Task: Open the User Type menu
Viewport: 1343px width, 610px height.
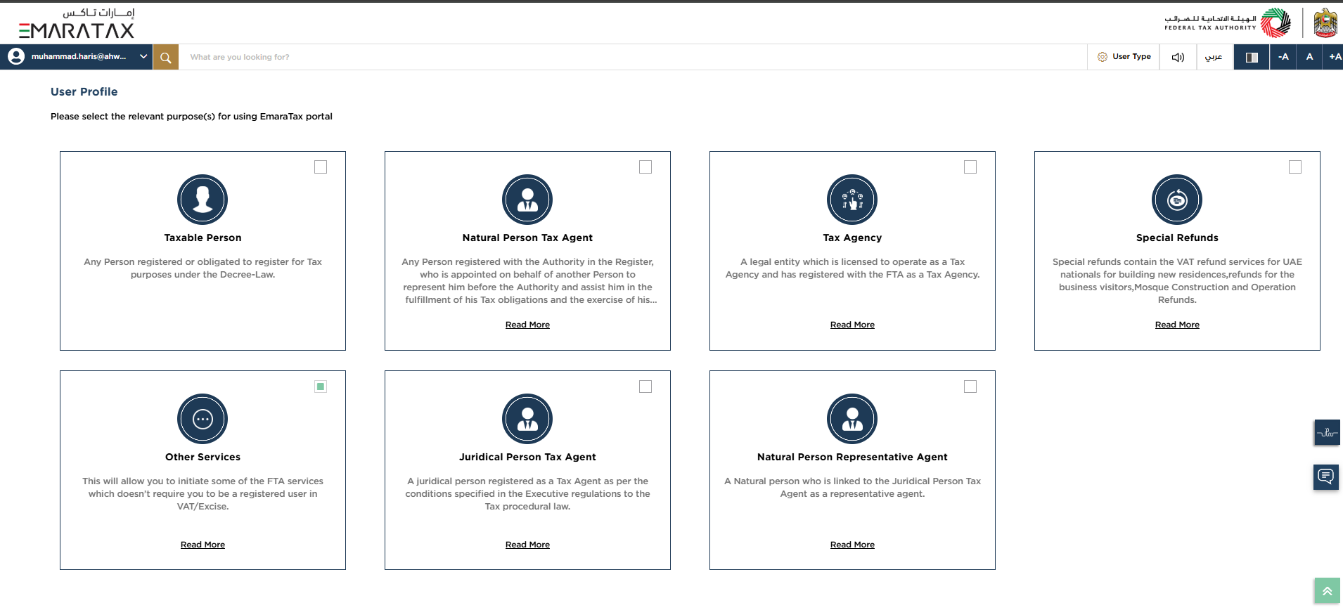Action: 1124,57
